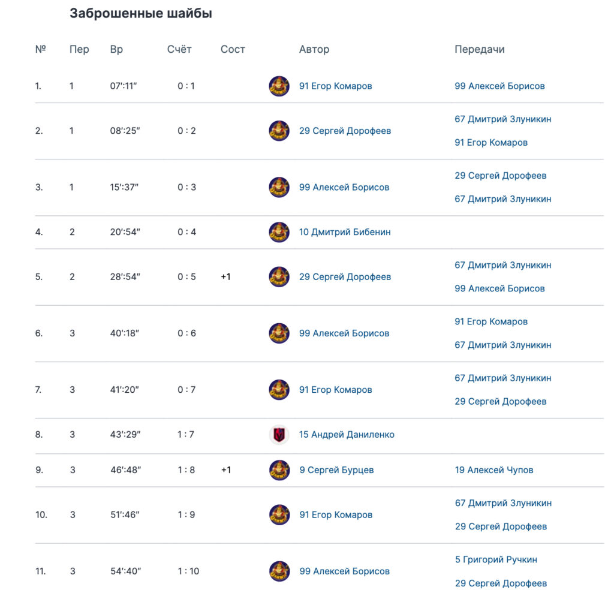Open 9 Сергей Бурцев scorer link
This screenshot has width=614, height=605.
336,470
